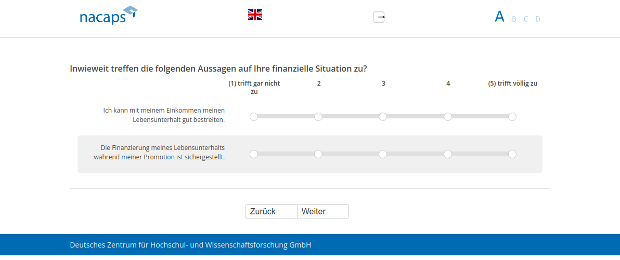Select option 1 for Finanzierung Promotion statement
This screenshot has width=620, height=260.
pos(254,154)
